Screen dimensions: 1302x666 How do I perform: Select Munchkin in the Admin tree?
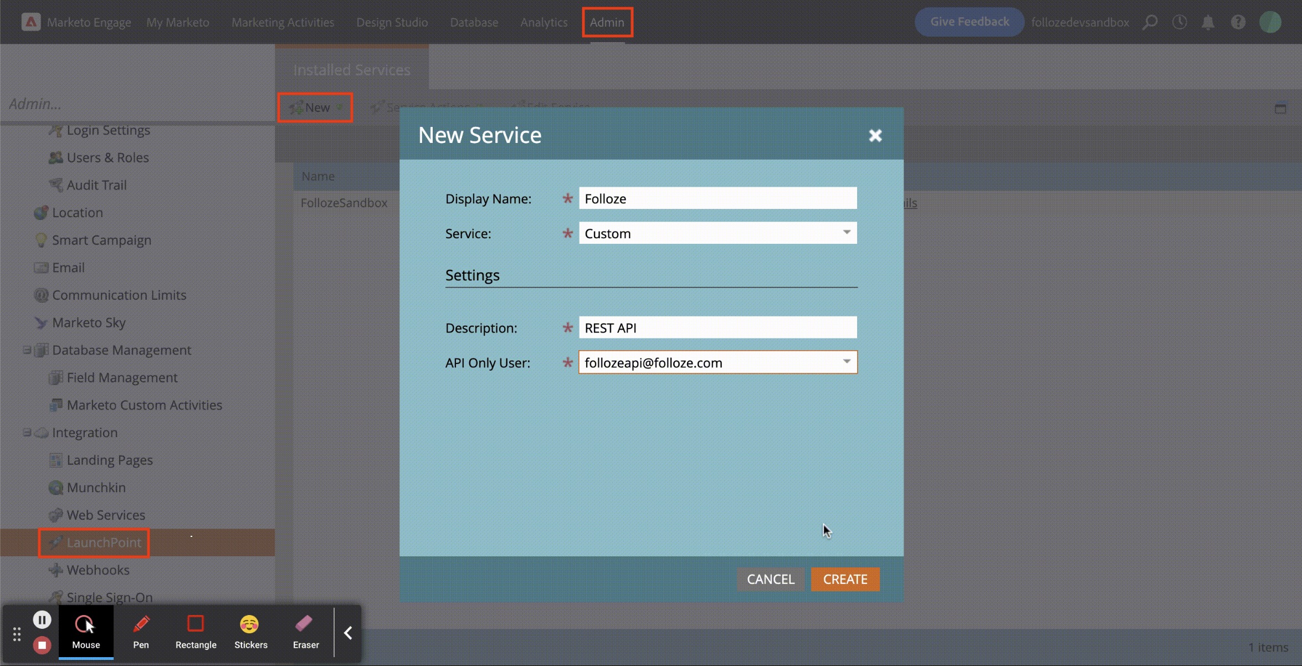96,488
